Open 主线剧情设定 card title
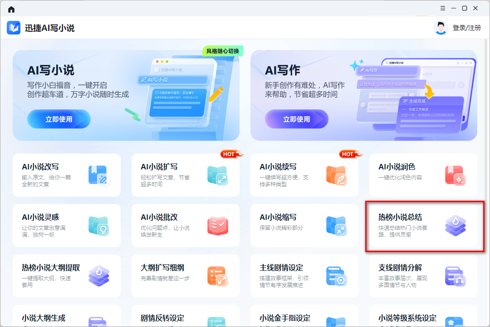 (x=281, y=268)
